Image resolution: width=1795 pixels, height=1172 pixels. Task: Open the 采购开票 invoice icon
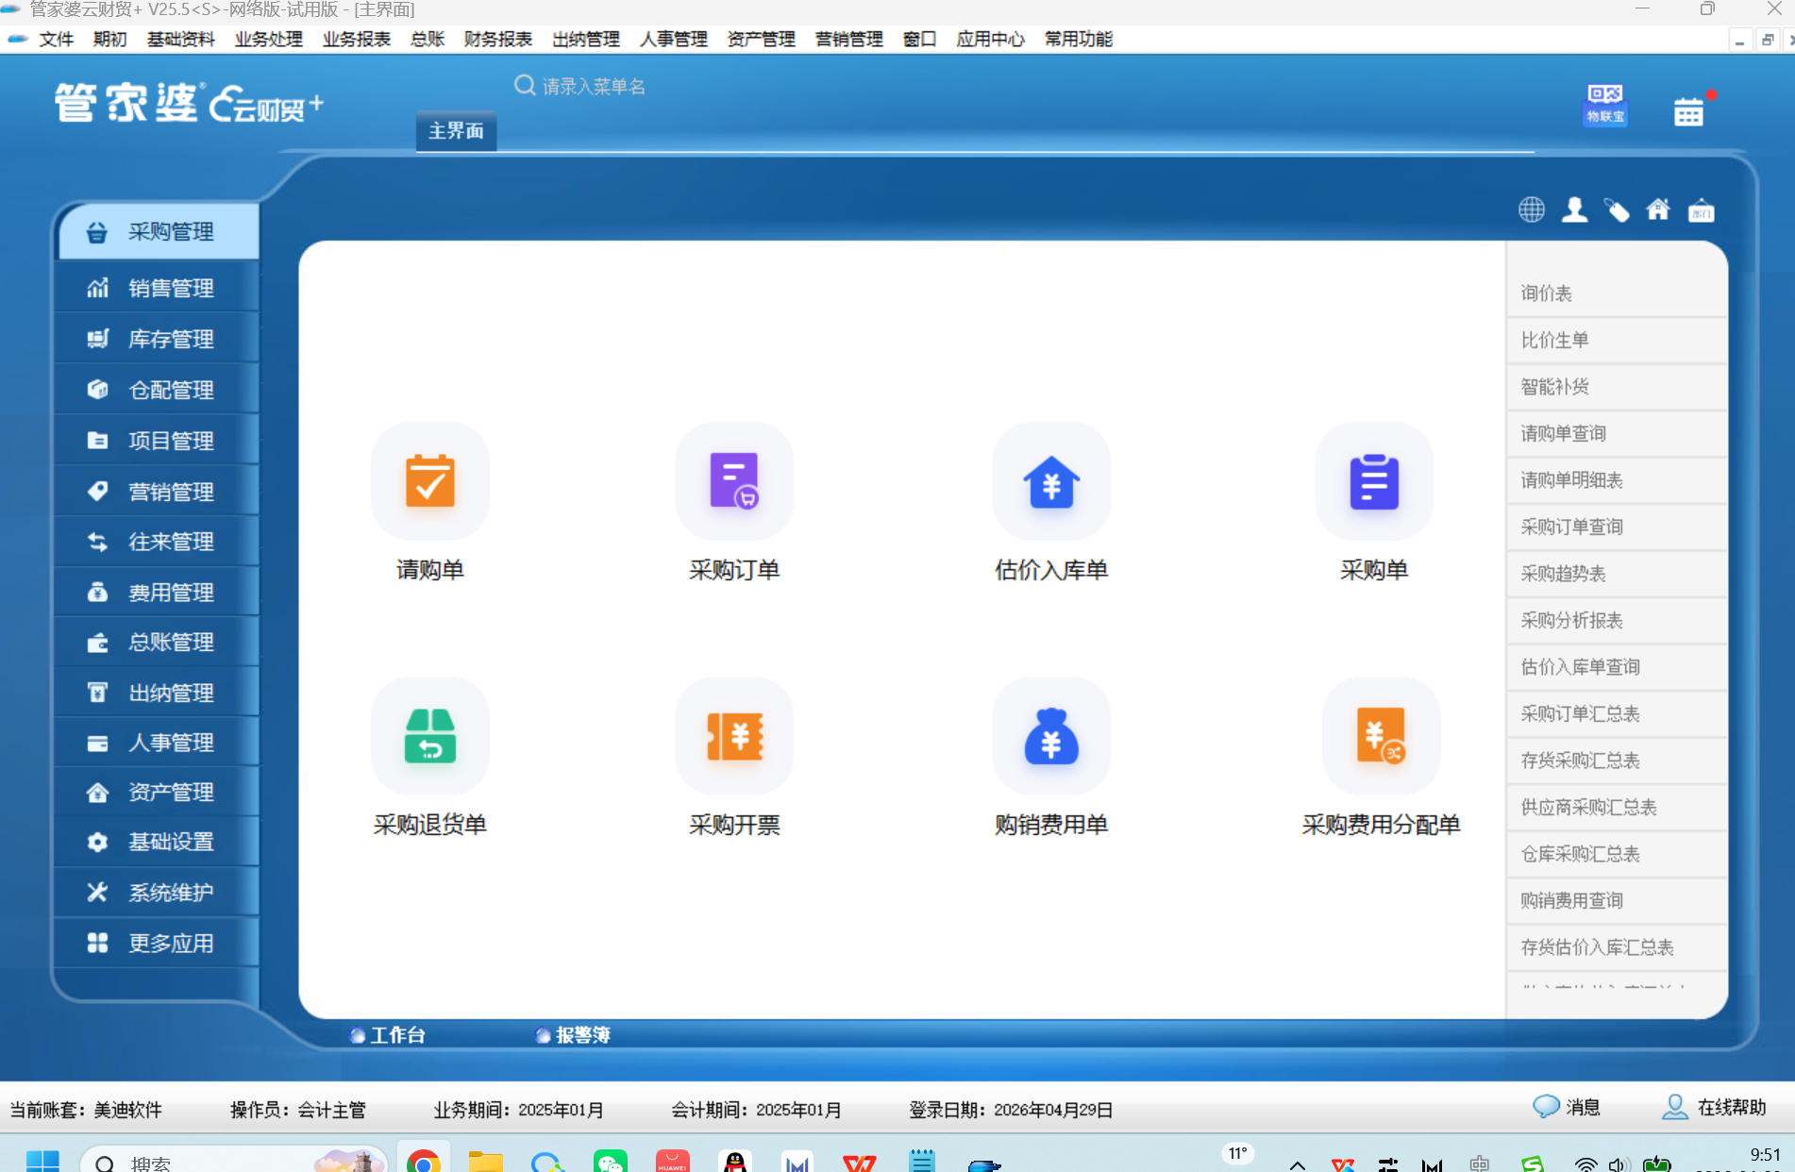[x=734, y=736]
